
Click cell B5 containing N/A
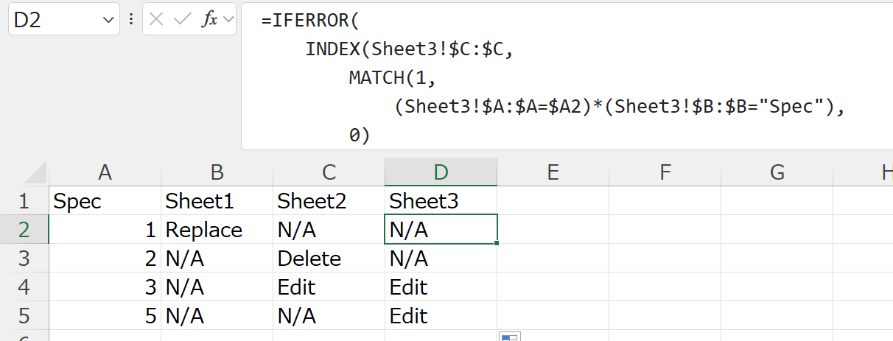coord(217,316)
